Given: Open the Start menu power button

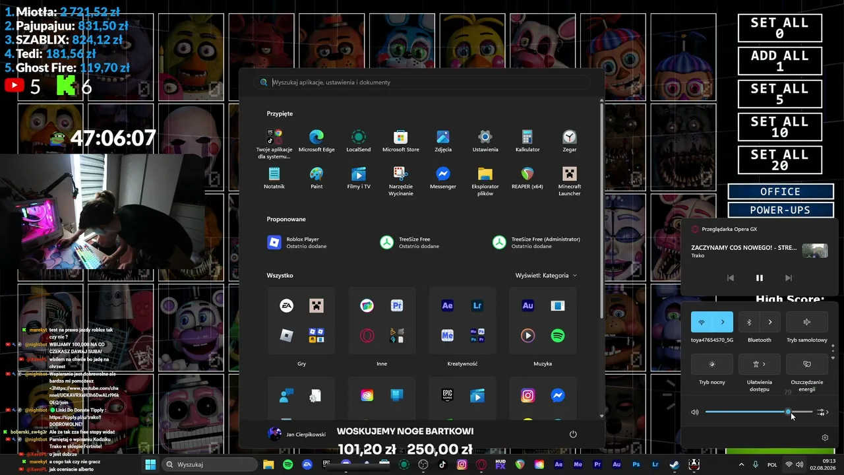Looking at the screenshot, I should (x=573, y=434).
